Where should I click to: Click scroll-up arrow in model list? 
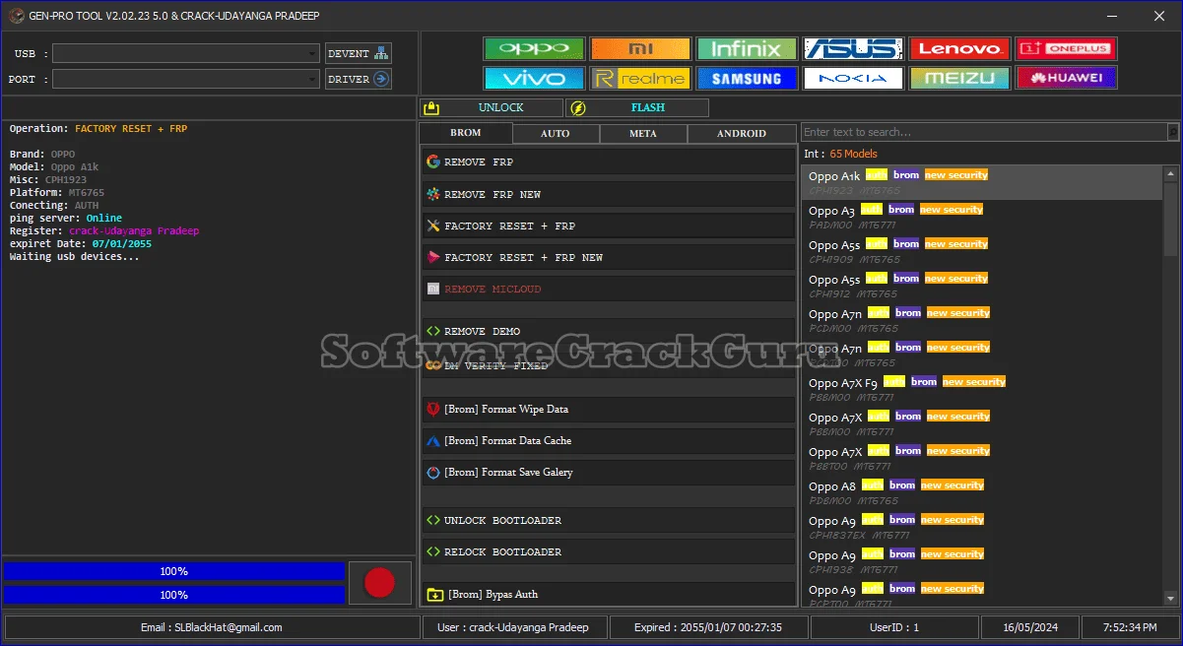[1171, 174]
